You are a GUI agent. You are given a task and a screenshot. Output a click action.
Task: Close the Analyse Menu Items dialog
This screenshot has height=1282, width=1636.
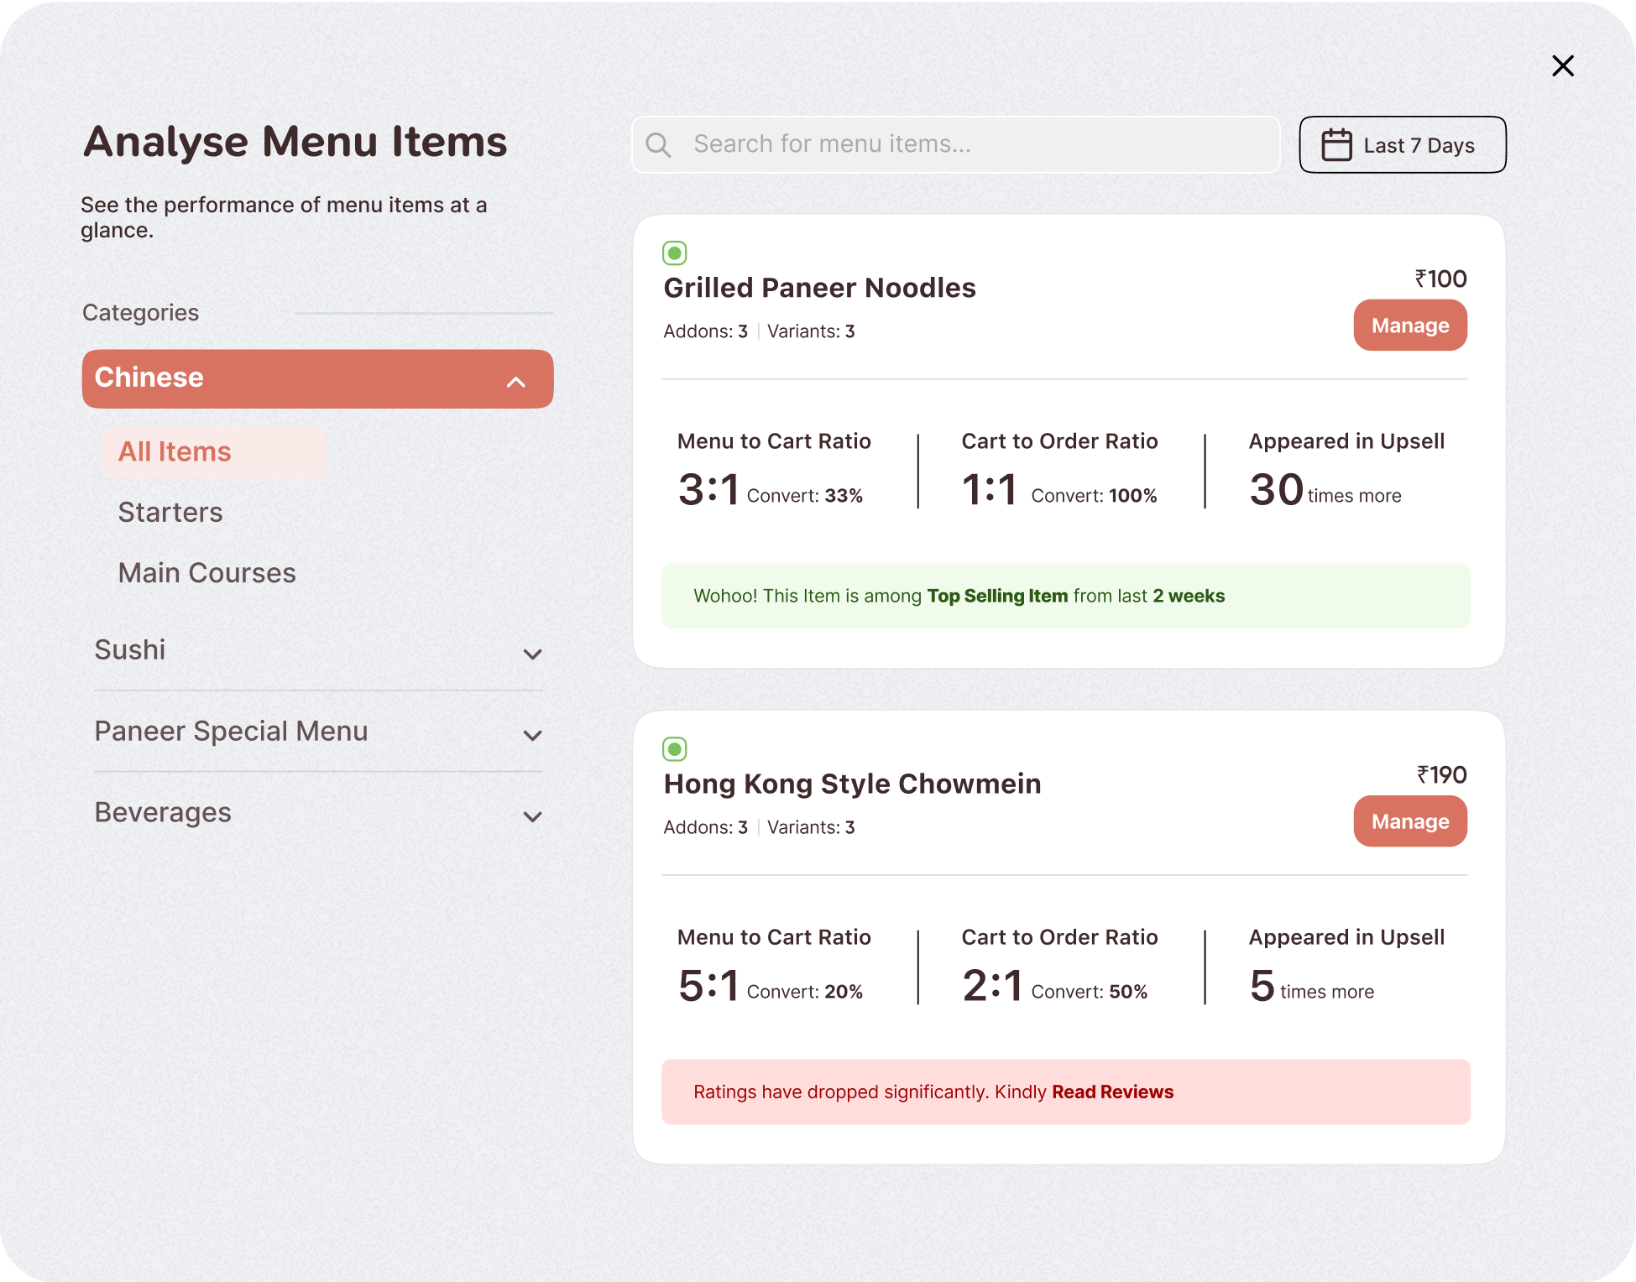(1562, 65)
